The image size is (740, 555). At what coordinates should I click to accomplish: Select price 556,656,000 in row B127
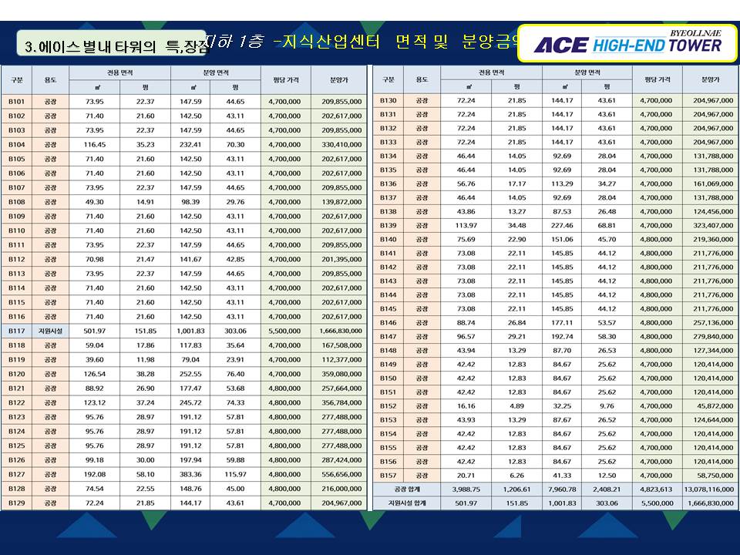(x=341, y=474)
